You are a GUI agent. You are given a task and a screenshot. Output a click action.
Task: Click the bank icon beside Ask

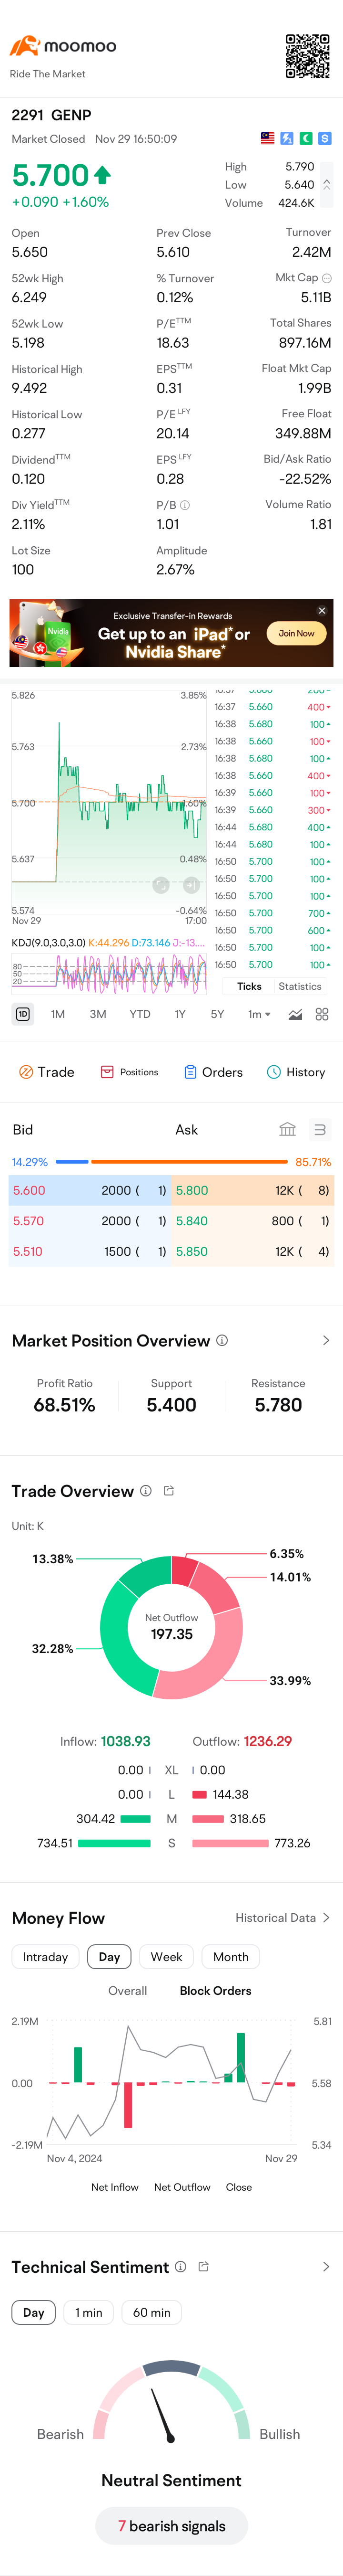point(287,1130)
